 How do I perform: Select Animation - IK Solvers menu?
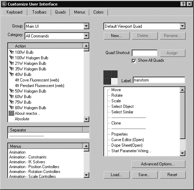[27, 162]
